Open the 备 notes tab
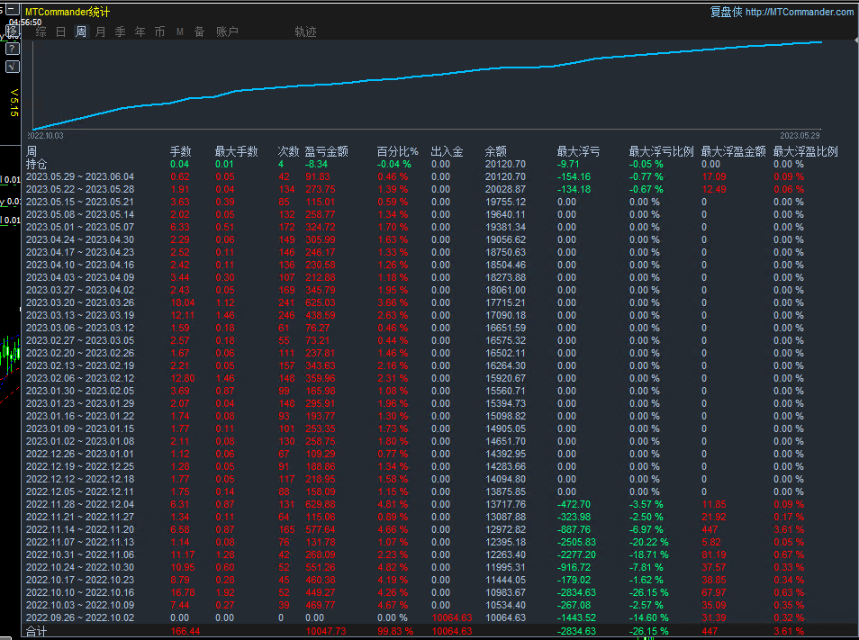The height and width of the screenshot is (640, 859). [199, 32]
